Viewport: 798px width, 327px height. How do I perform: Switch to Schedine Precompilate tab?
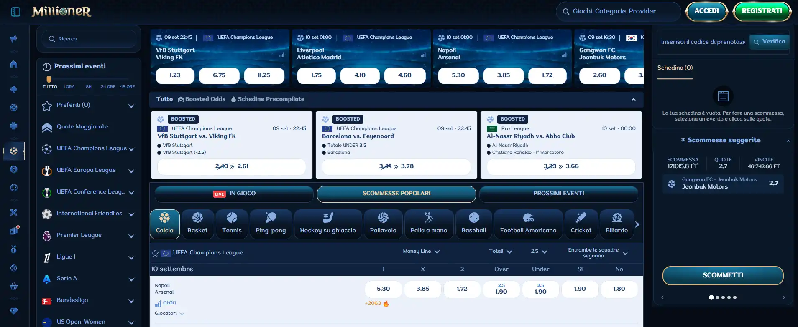pyautogui.click(x=268, y=99)
